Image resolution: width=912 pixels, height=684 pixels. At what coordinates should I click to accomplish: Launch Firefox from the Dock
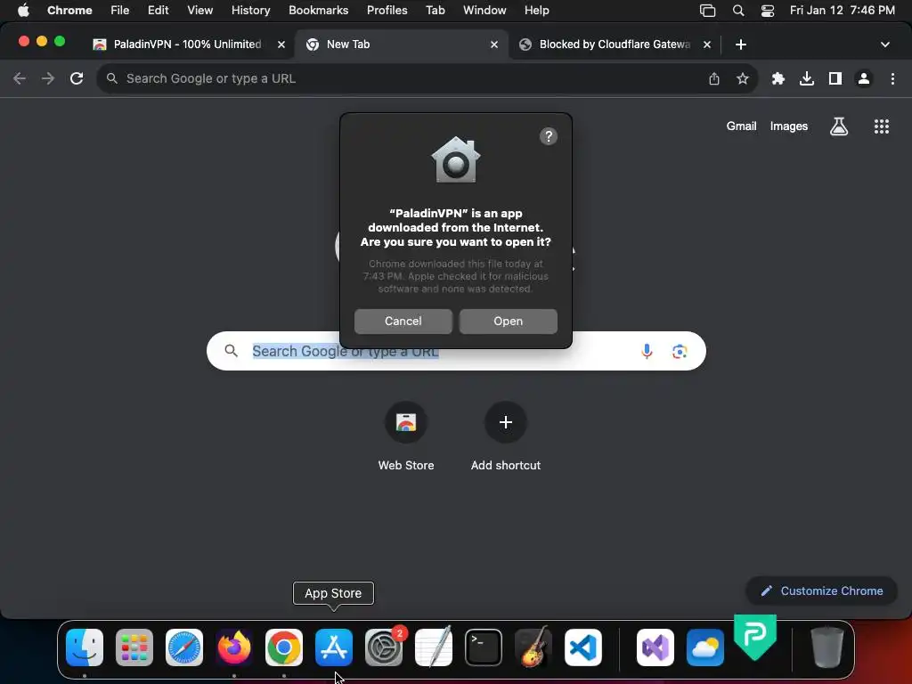[x=234, y=647]
